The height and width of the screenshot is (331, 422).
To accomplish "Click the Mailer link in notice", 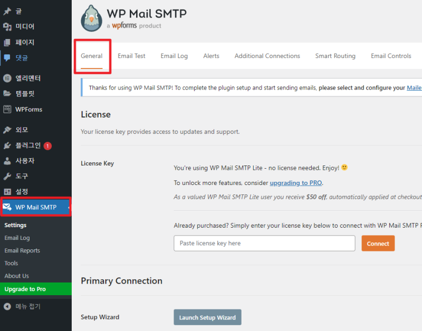I will (414, 87).
